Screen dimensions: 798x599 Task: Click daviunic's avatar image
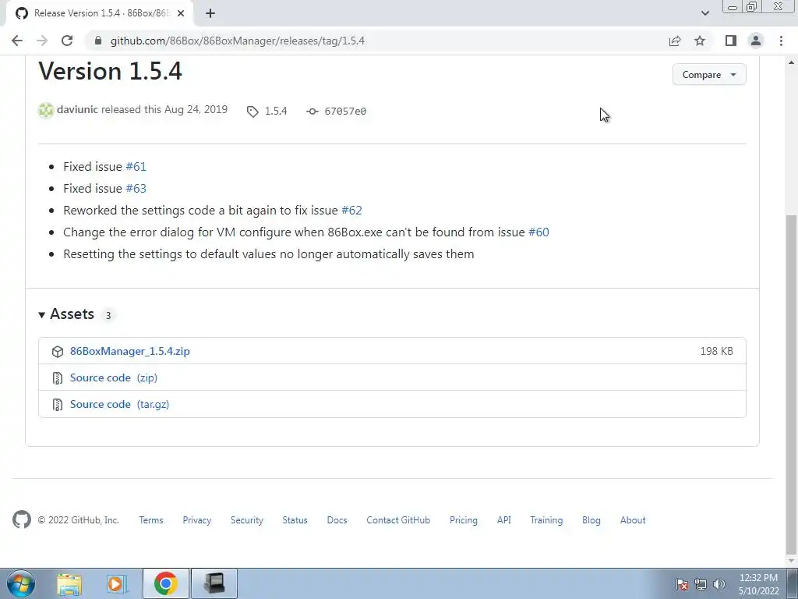pos(46,110)
